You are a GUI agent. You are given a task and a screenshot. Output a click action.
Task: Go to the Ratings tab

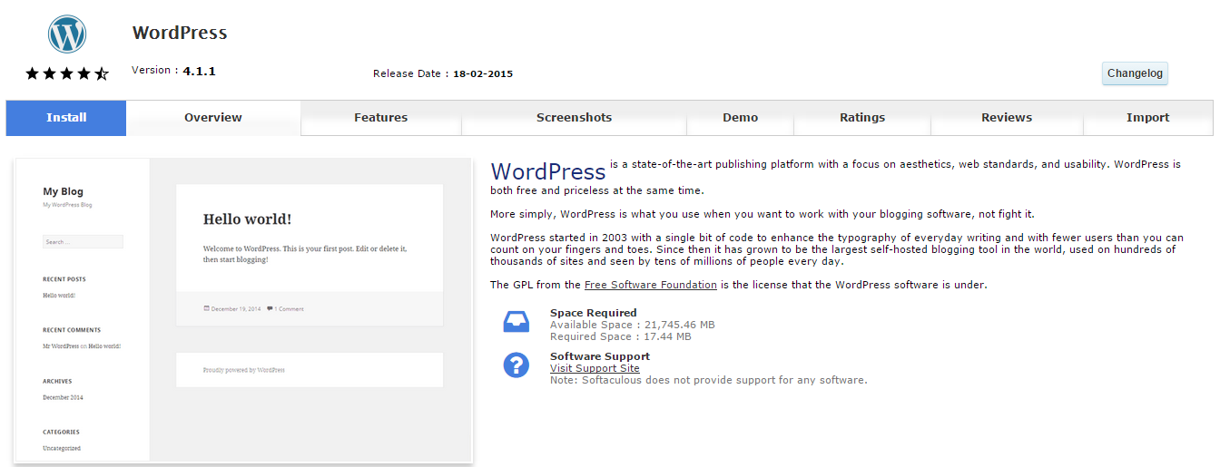click(x=861, y=118)
